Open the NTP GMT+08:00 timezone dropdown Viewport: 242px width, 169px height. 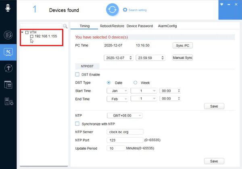pyautogui.click(x=125, y=115)
